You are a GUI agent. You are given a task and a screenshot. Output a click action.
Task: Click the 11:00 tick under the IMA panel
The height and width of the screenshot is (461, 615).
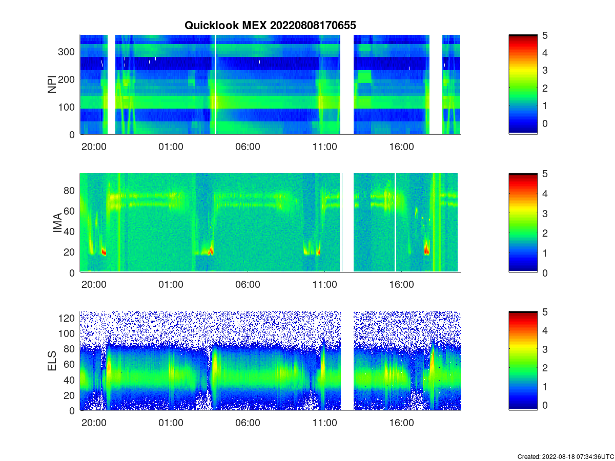pyautogui.click(x=324, y=285)
